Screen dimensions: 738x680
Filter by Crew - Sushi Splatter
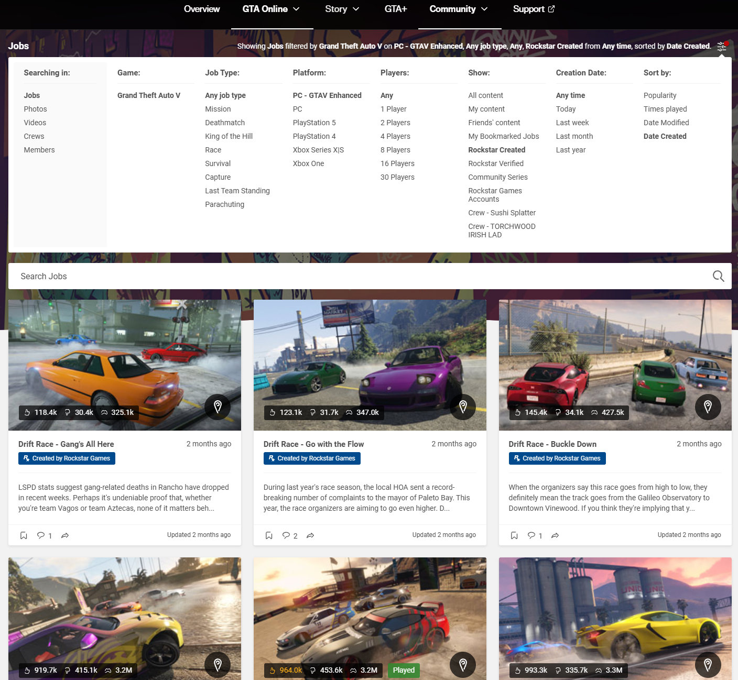click(x=502, y=213)
